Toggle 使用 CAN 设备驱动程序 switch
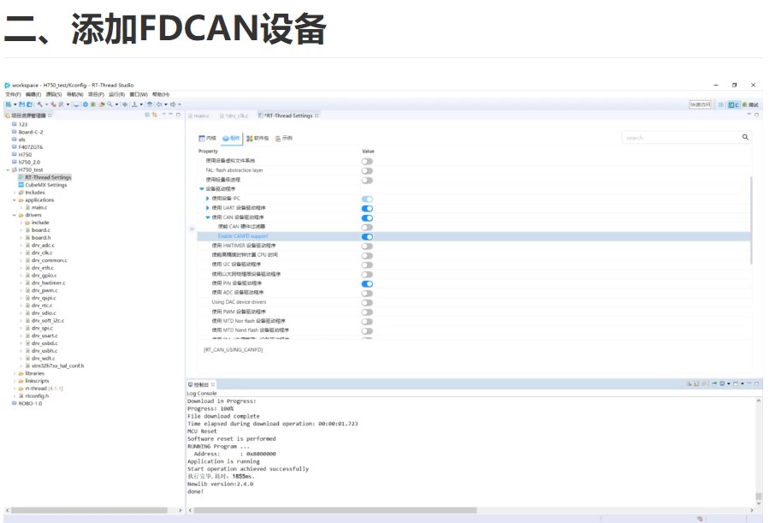770x523 pixels. click(367, 217)
